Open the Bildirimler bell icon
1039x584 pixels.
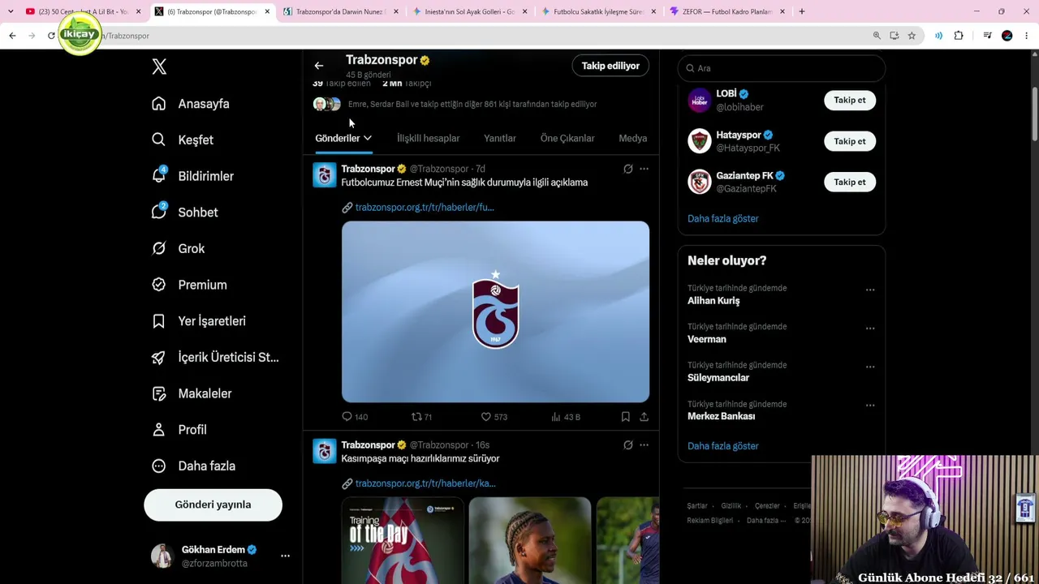159,176
